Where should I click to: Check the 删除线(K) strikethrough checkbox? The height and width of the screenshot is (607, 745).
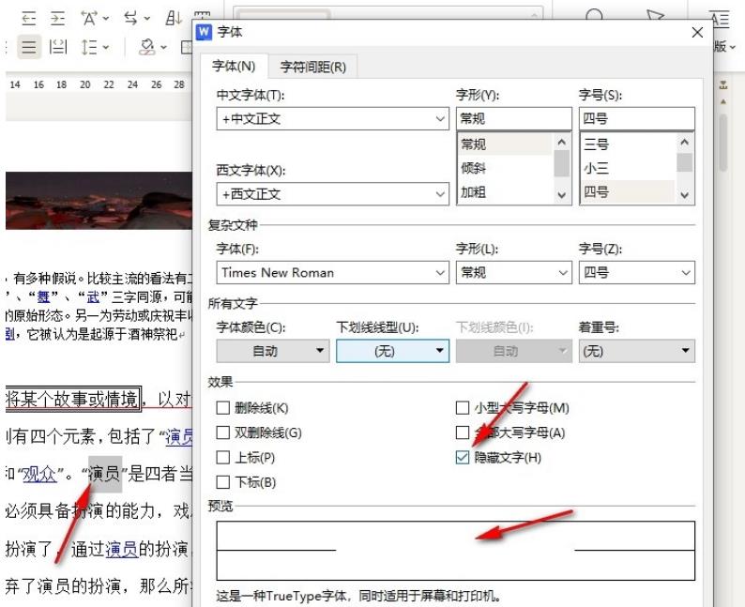click(x=222, y=407)
